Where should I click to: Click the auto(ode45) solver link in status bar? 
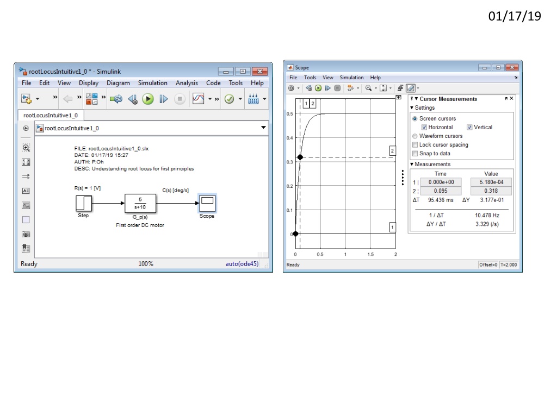(242, 264)
